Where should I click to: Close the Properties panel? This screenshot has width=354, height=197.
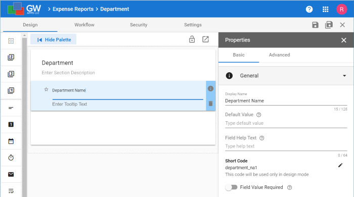click(343, 40)
